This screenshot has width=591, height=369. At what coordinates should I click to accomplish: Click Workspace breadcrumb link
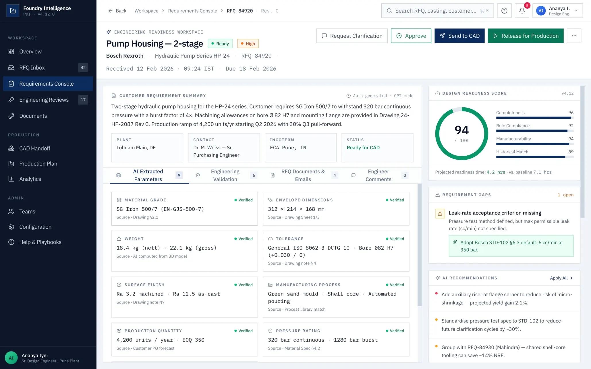tap(146, 11)
